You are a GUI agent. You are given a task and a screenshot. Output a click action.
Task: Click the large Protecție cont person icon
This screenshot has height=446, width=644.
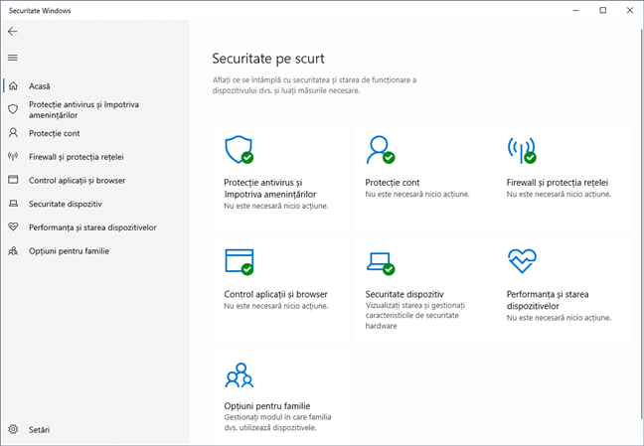pos(381,149)
